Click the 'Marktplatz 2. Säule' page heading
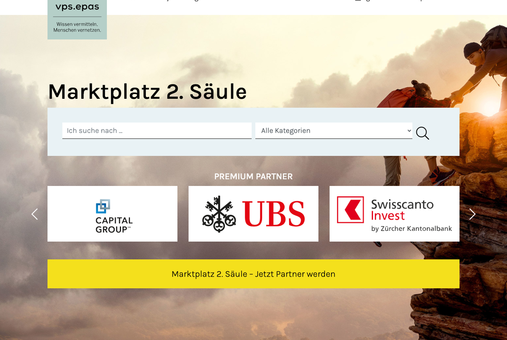 147,92
